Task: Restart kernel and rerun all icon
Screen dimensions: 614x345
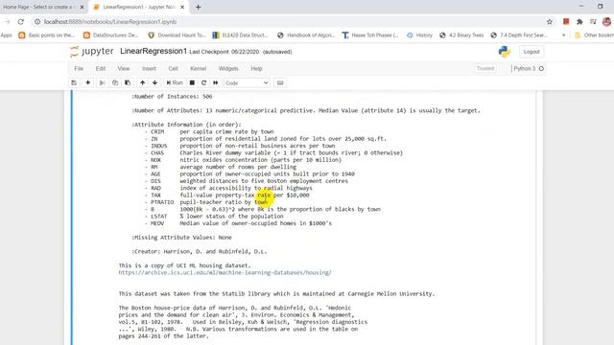Action: tap(215, 83)
